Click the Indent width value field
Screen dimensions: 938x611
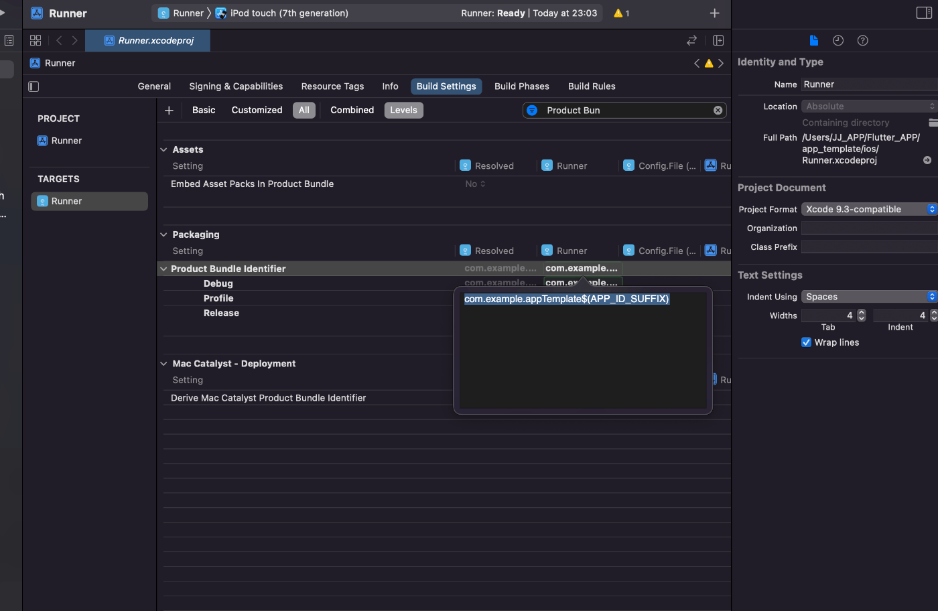[x=900, y=316]
